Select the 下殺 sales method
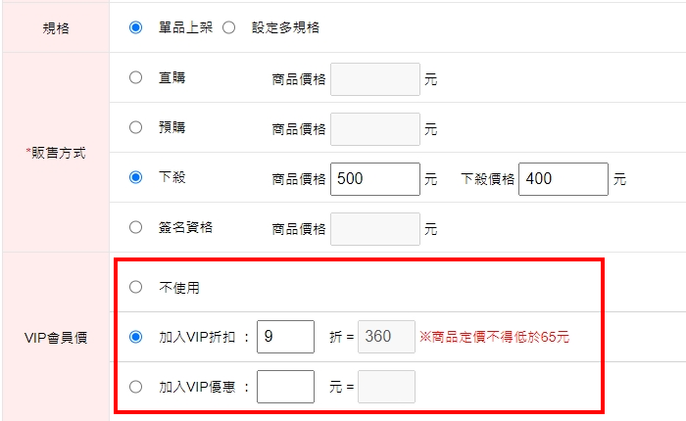The width and height of the screenshot is (686, 421). click(135, 178)
